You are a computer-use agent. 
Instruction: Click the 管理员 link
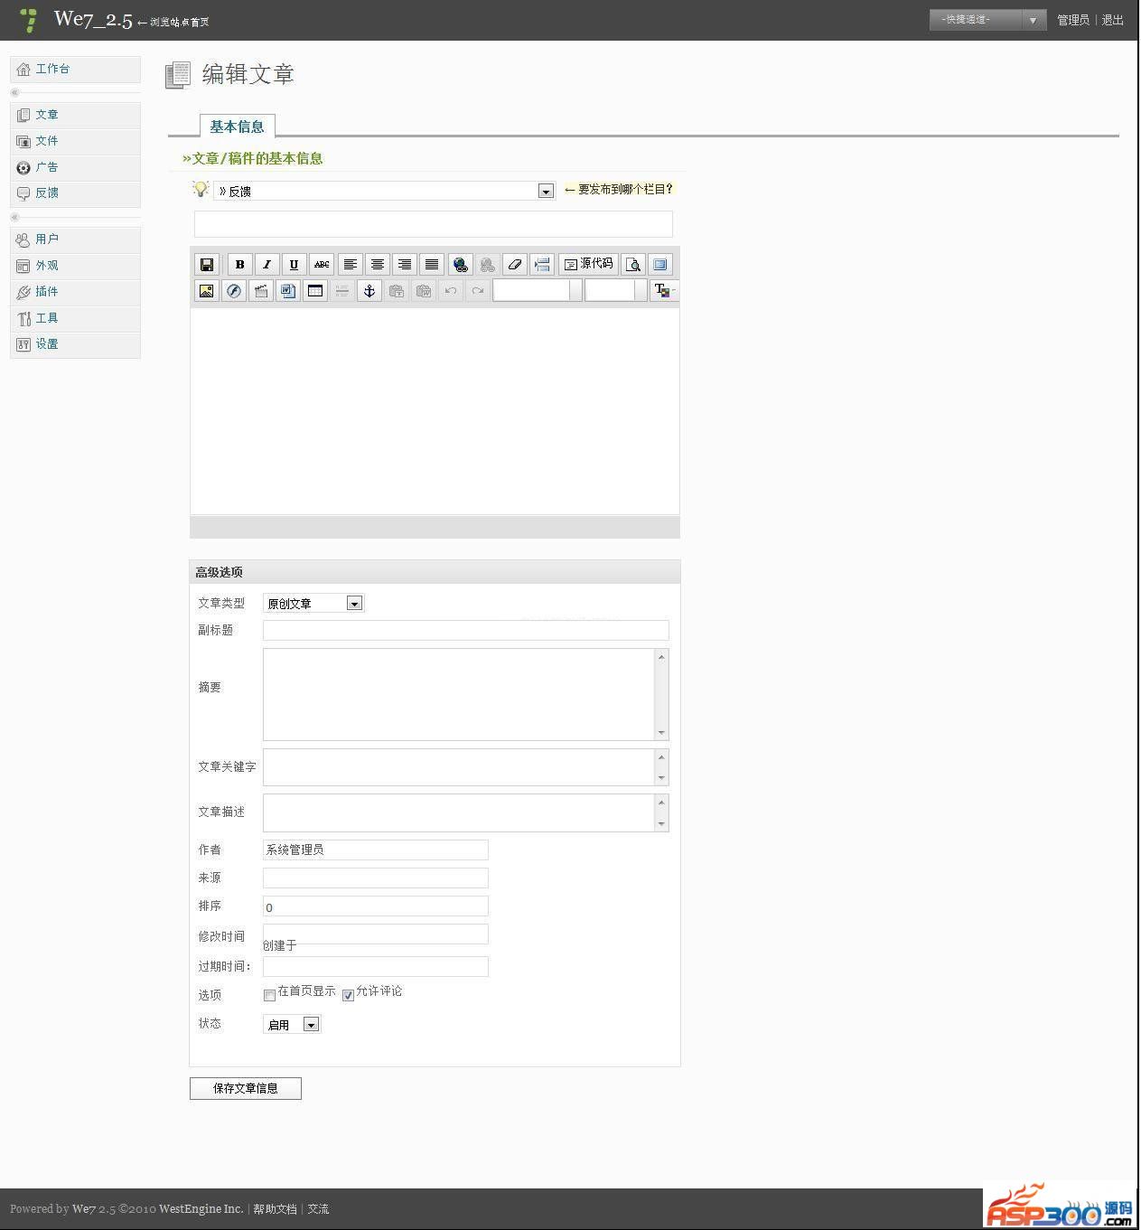(x=1073, y=20)
